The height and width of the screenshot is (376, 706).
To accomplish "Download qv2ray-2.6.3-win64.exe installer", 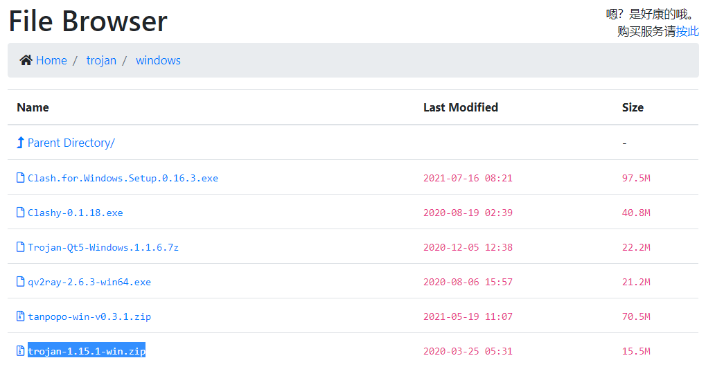I will 89,282.
